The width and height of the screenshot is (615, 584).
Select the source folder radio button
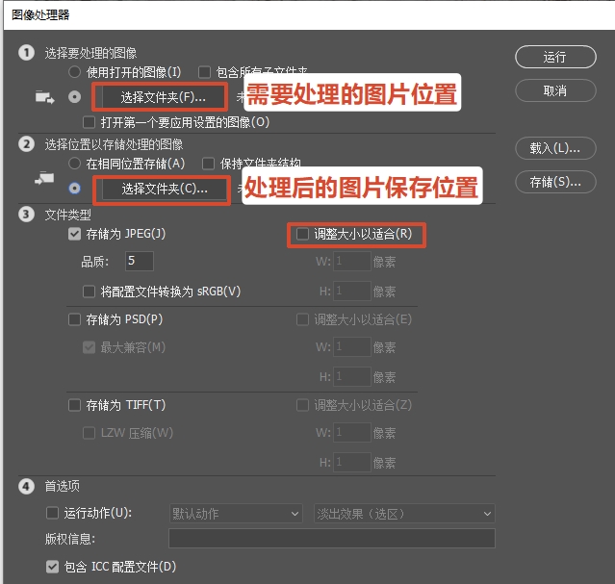[x=74, y=97]
